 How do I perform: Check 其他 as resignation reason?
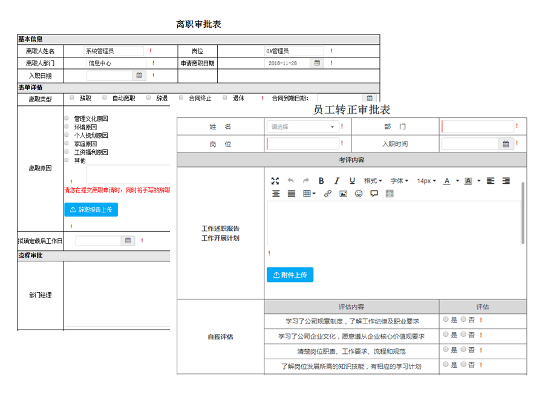[67, 160]
